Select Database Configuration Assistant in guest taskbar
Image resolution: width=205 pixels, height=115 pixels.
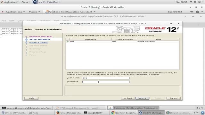pos(133,108)
